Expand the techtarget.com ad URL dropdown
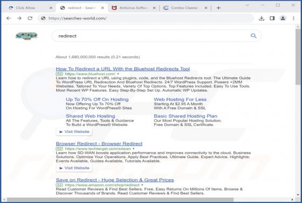Viewport: 302px width, 203px height. (133, 149)
